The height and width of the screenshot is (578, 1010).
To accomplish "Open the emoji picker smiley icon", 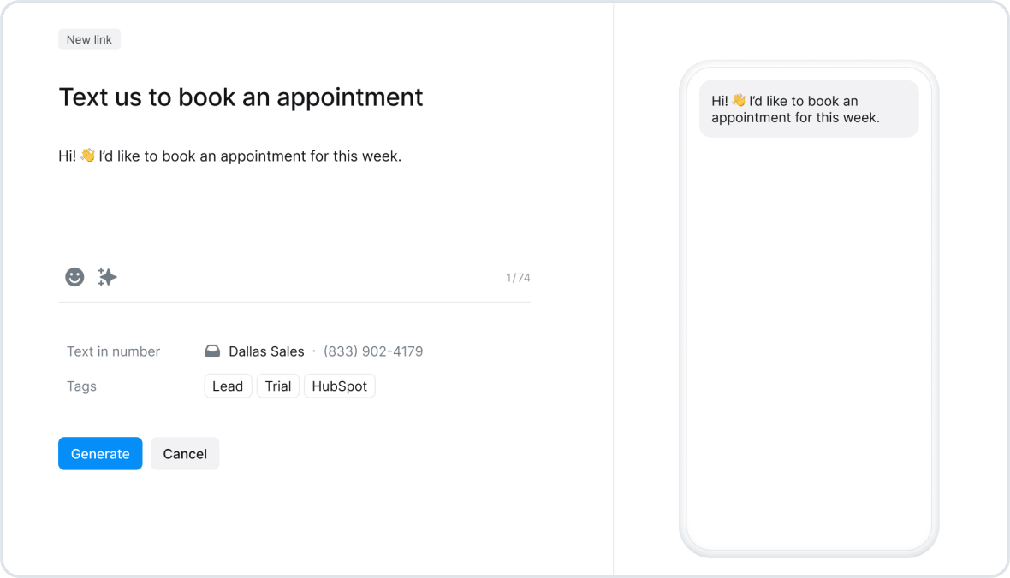I will pyautogui.click(x=74, y=277).
